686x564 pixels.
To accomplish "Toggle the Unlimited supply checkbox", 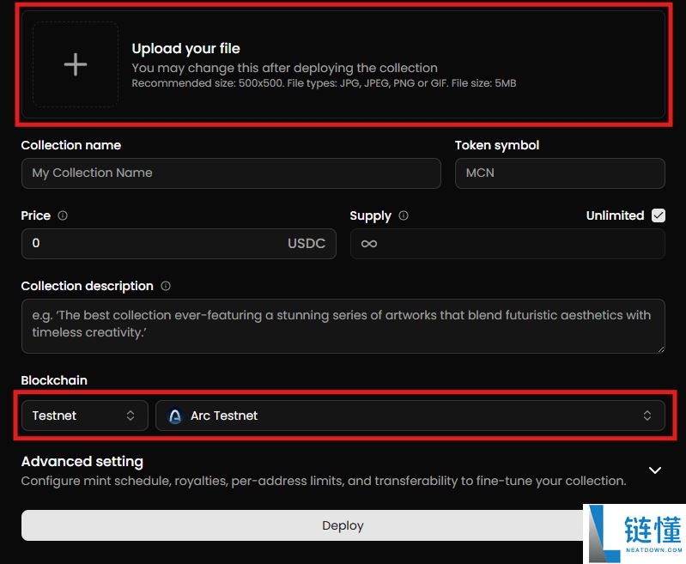I will (659, 215).
